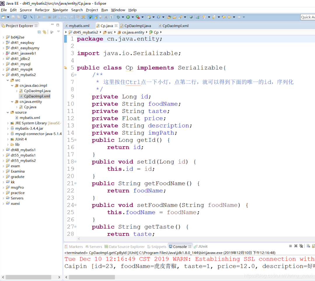Toggle fold on getId method line 15
315x281 pixels.
click(x=75, y=140)
